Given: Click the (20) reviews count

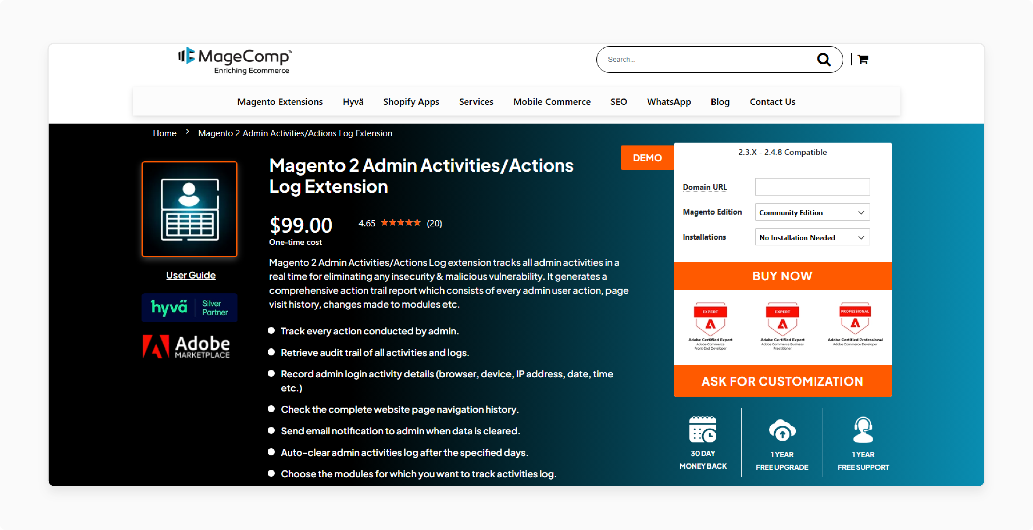Looking at the screenshot, I should (x=434, y=223).
